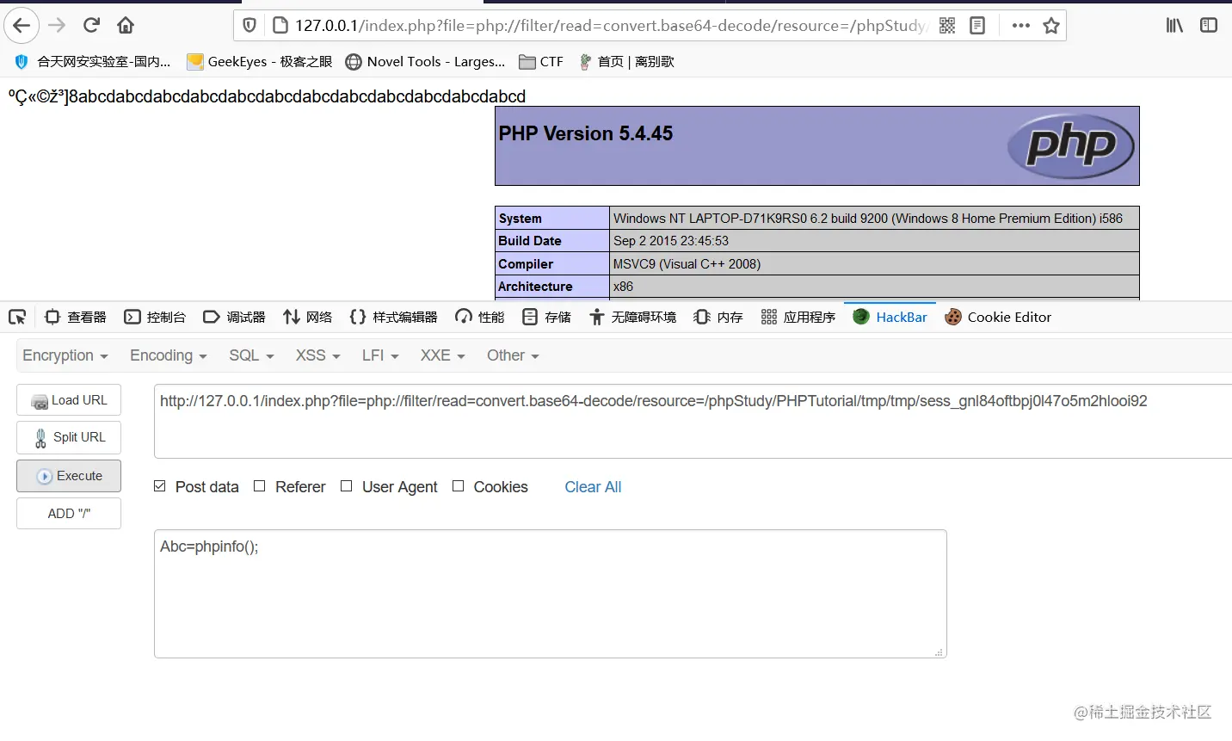The width and height of the screenshot is (1232, 741).
Task: Open the browser home page icon
Action: [126, 25]
